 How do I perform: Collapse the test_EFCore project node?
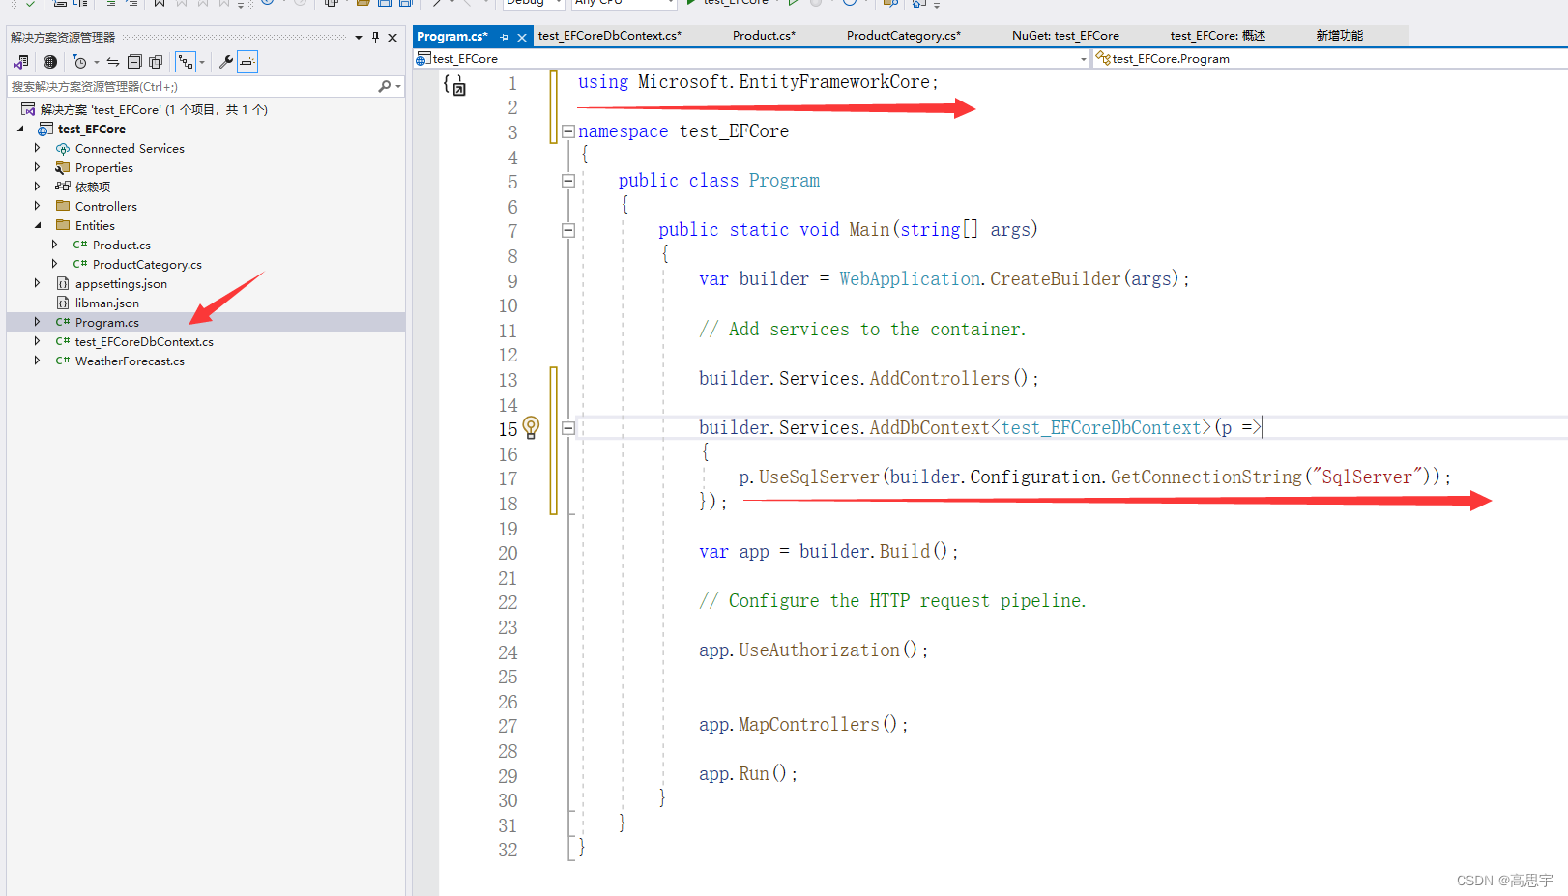pos(20,129)
